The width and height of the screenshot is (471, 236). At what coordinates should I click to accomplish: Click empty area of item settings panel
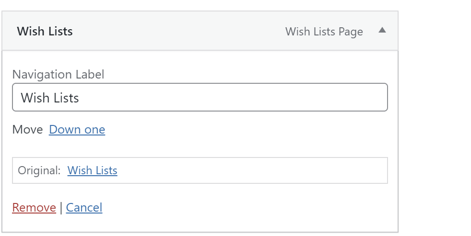click(x=240, y=141)
